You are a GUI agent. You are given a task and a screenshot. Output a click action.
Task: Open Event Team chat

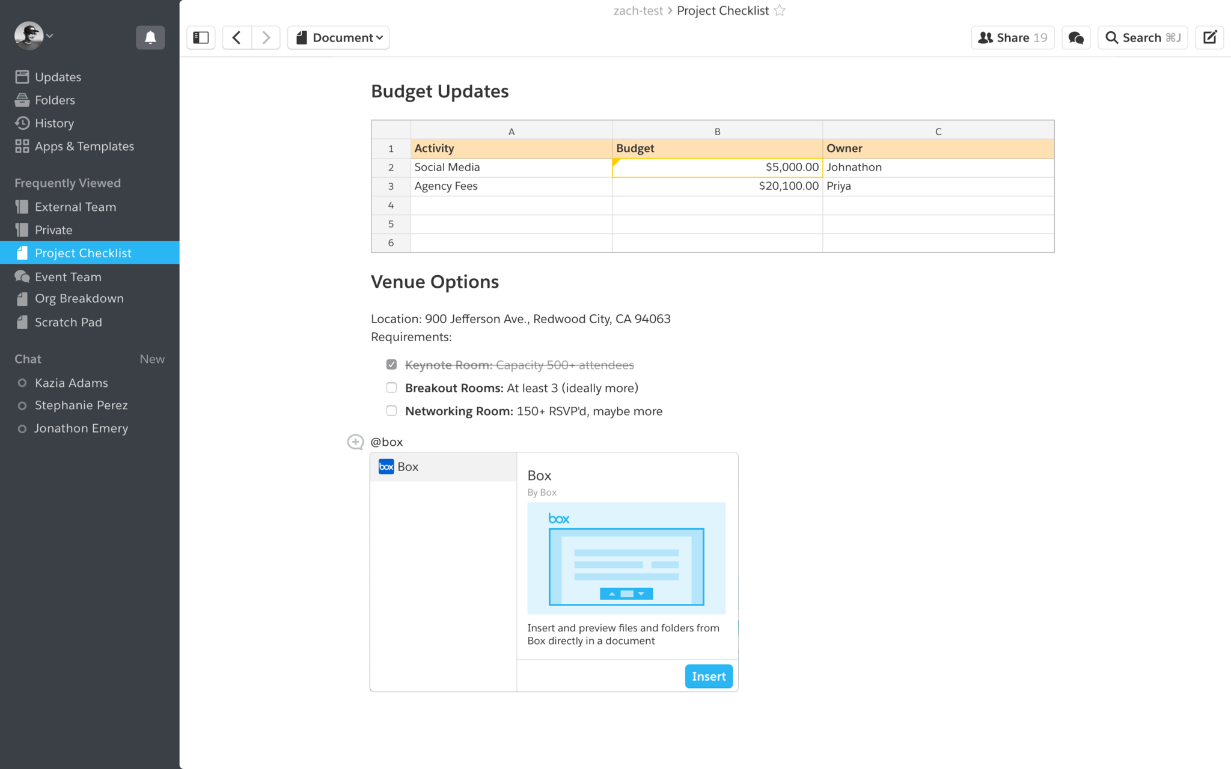[90, 276]
